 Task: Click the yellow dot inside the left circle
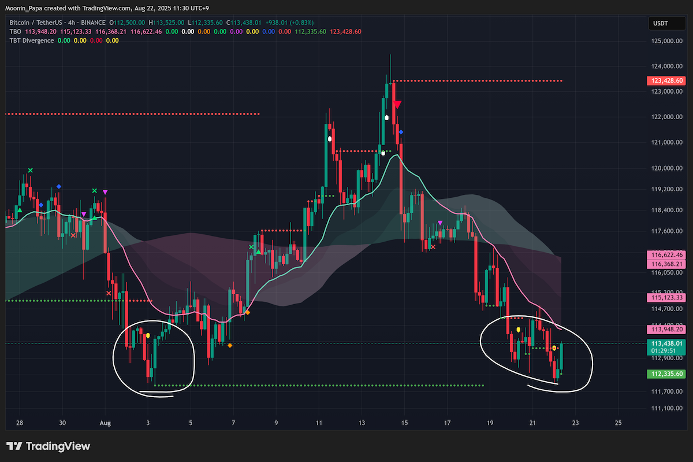(x=148, y=335)
